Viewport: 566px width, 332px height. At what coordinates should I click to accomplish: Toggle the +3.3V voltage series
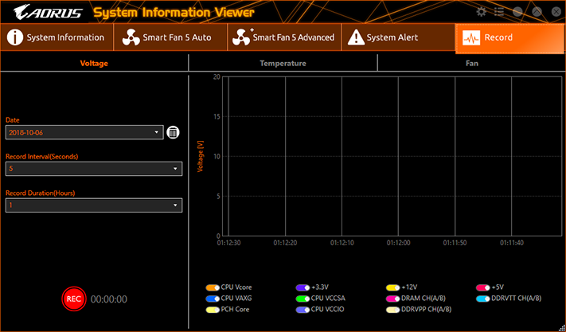coord(302,287)
